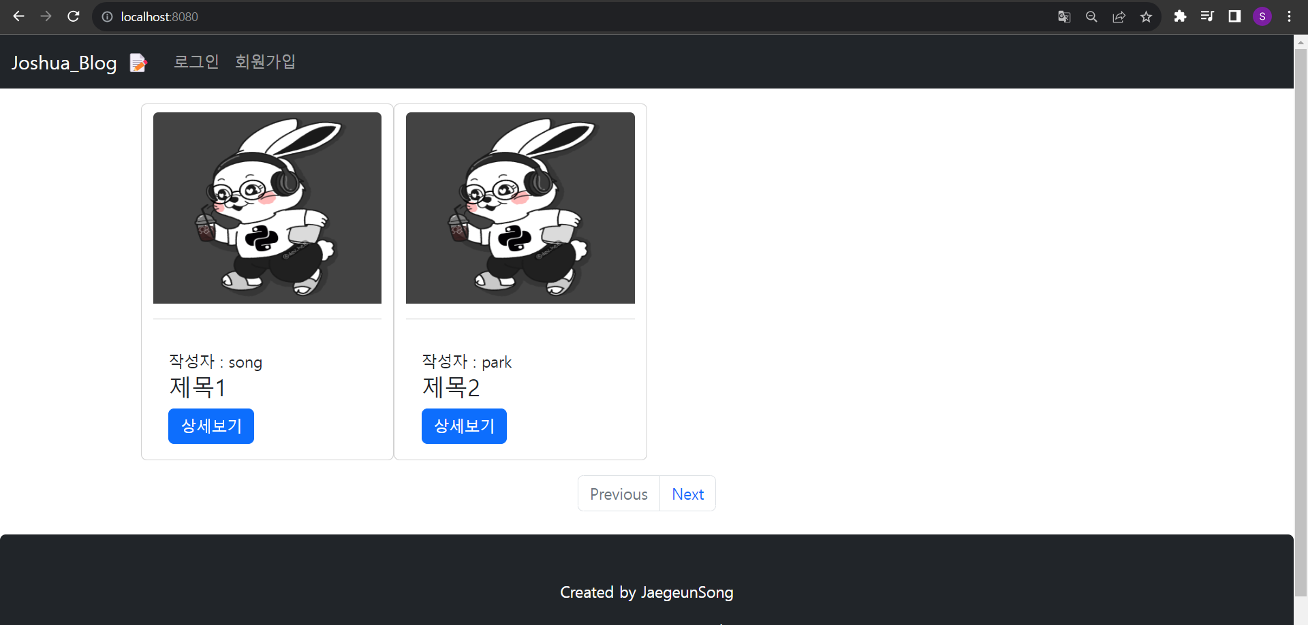Share this page via the share icon
Image resolution: width=1308 pixels, height=625 pixels.
coord(1119,17)
